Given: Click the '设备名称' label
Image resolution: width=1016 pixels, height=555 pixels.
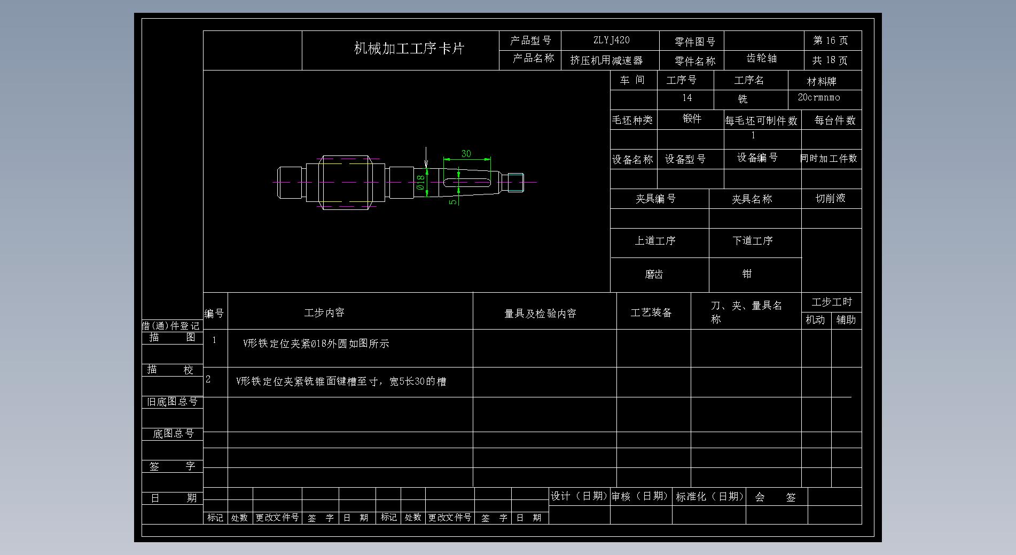Looking at the screenshot, I should tap(632, 160).
